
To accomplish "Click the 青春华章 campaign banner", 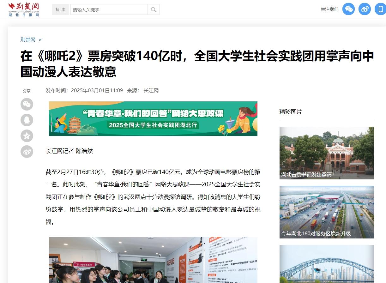I will point(153,119).
